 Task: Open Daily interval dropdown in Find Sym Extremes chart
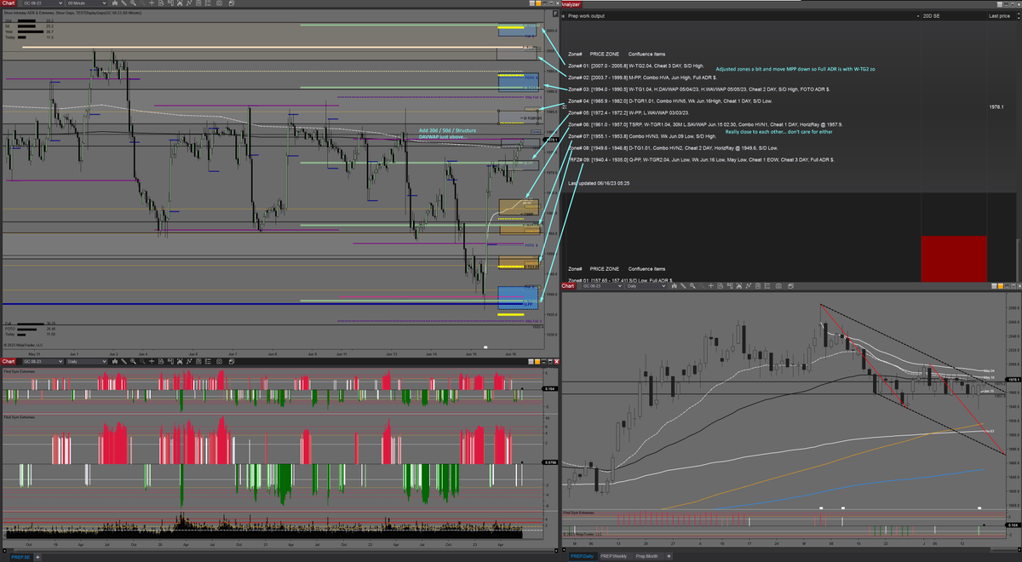pyautogui.click(x=87, y=361)
